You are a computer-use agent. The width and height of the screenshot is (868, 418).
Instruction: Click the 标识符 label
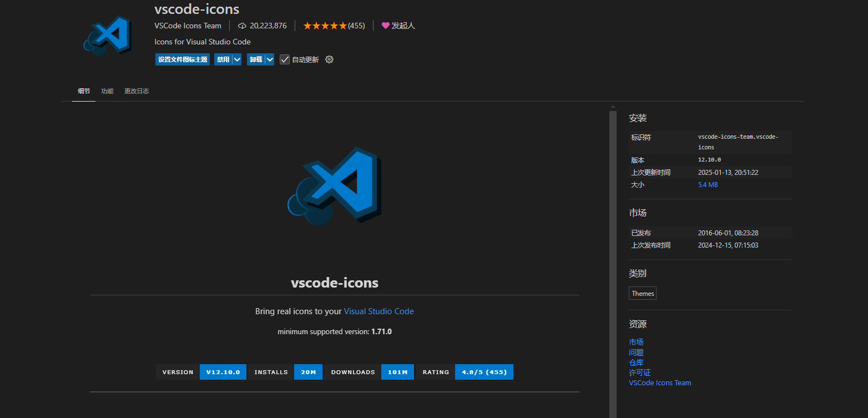coord(641,137)
